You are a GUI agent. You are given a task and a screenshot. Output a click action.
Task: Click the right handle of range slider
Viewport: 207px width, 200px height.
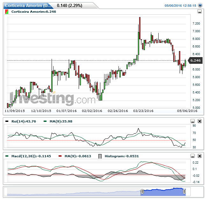(x=184, y=191)
